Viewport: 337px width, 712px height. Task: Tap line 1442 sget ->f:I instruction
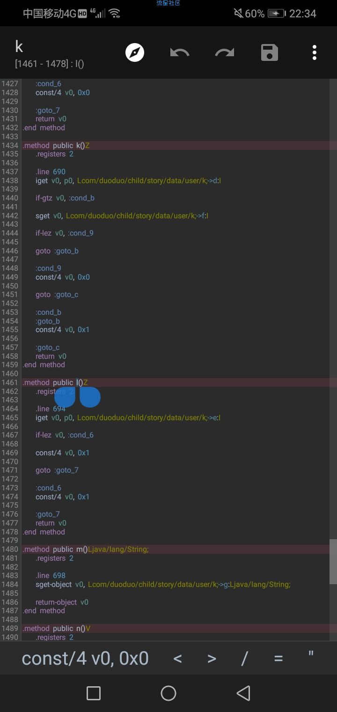pyautogui.click(x=122, y=216)
